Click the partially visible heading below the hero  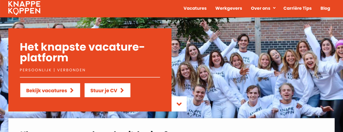(x=94, y=131)
